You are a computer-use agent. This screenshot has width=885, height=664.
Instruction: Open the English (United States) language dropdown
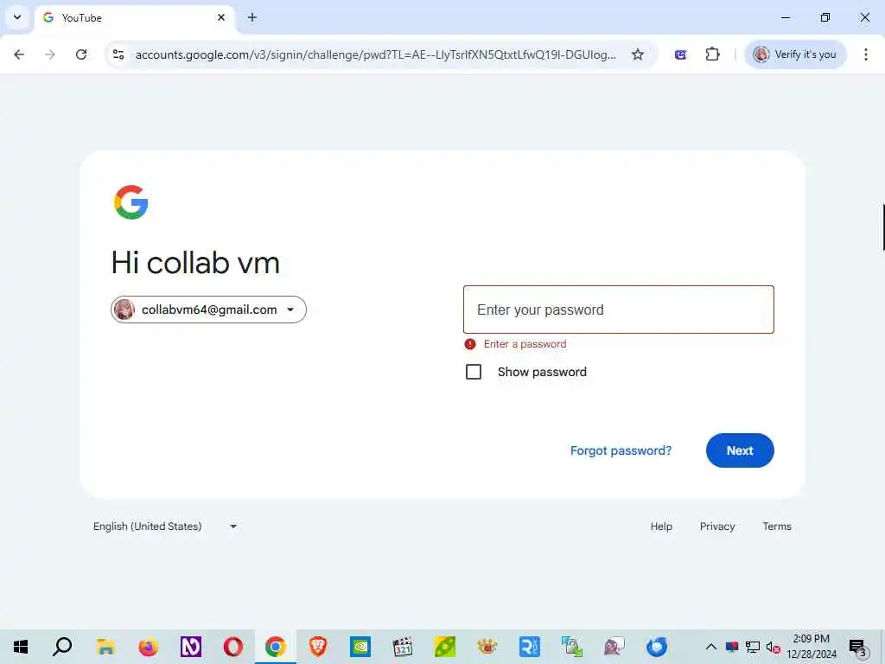[165, 527]
